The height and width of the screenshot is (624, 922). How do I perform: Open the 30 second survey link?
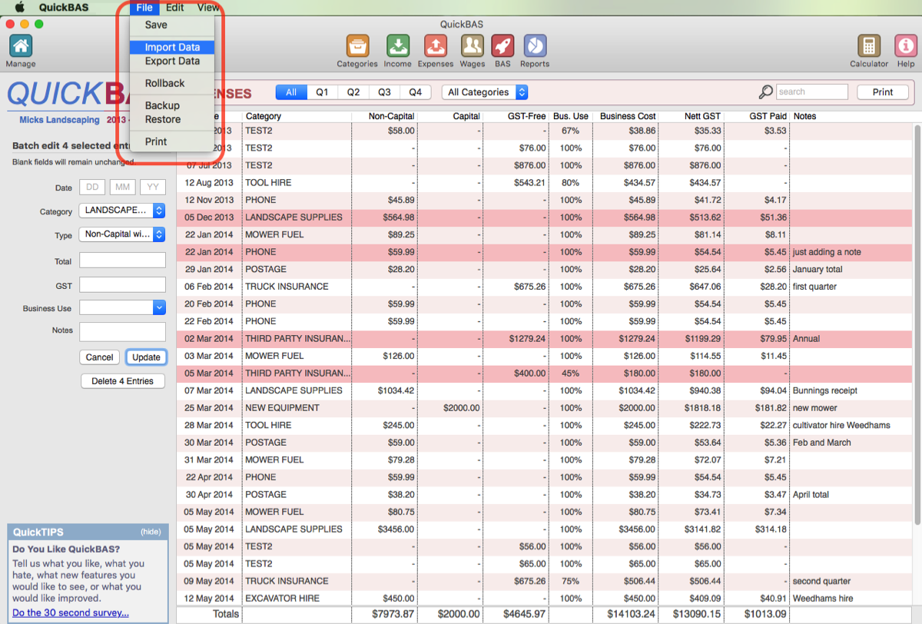click(71, 612)
